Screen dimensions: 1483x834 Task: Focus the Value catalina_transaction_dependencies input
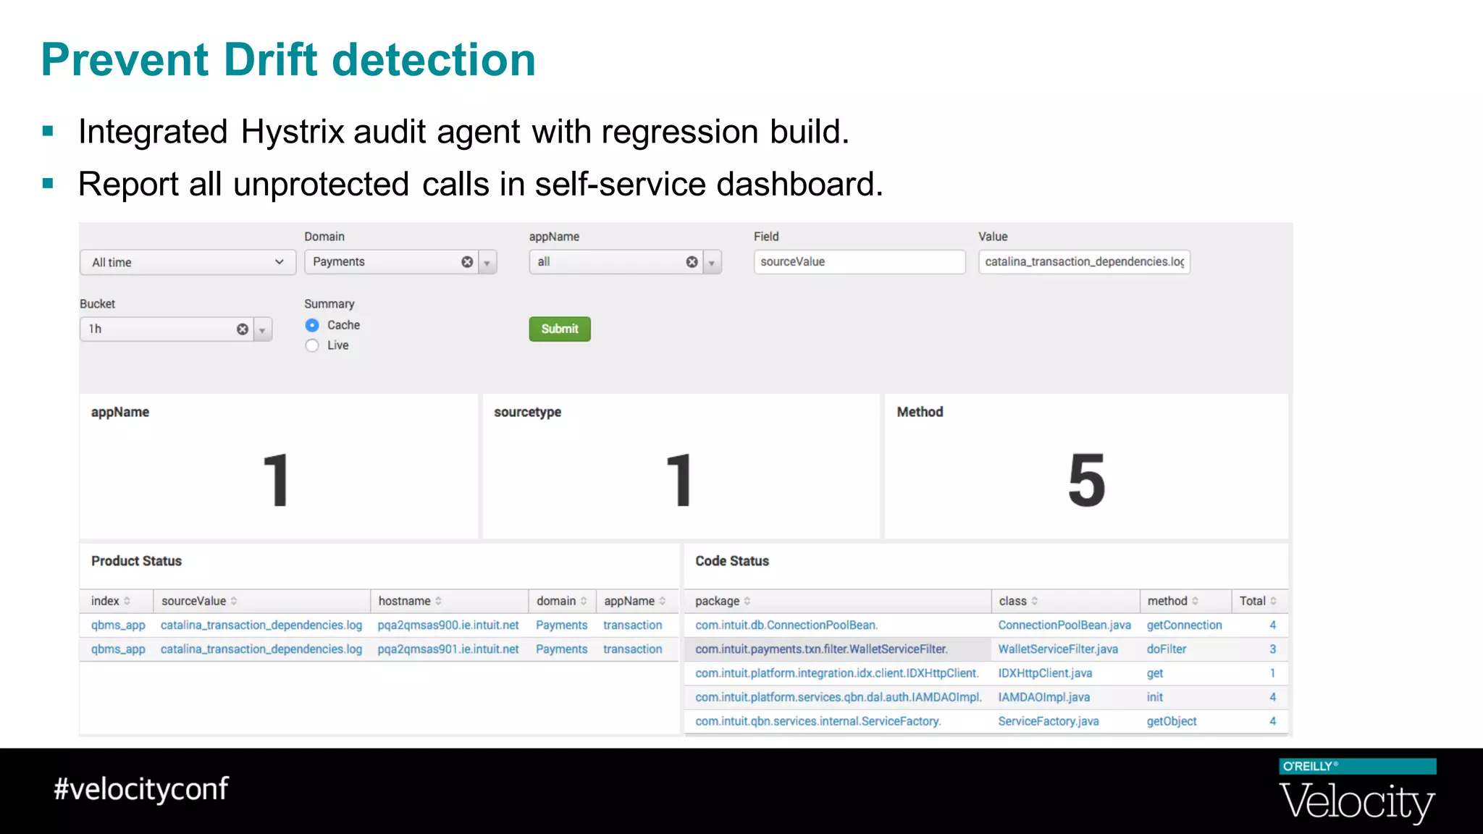click(1084, 262)
